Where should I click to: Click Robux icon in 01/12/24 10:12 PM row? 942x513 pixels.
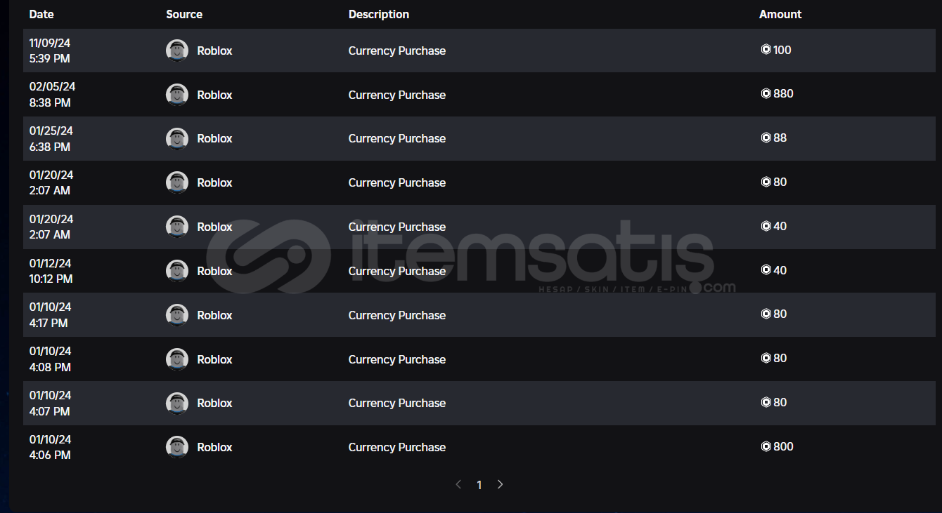(x=766, y=270)
